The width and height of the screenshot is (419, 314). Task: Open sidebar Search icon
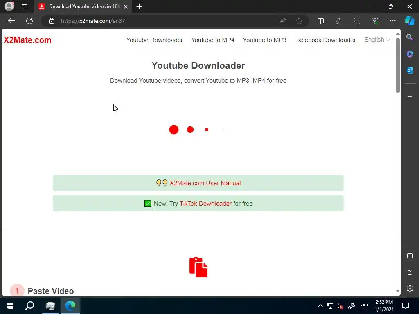coord(410,37)
